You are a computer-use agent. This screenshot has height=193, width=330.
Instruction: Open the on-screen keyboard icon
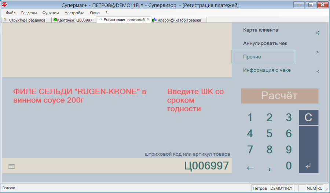coord(11,167)
